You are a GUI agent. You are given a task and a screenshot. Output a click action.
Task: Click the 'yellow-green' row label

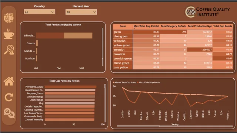click(x=122, y=45)
